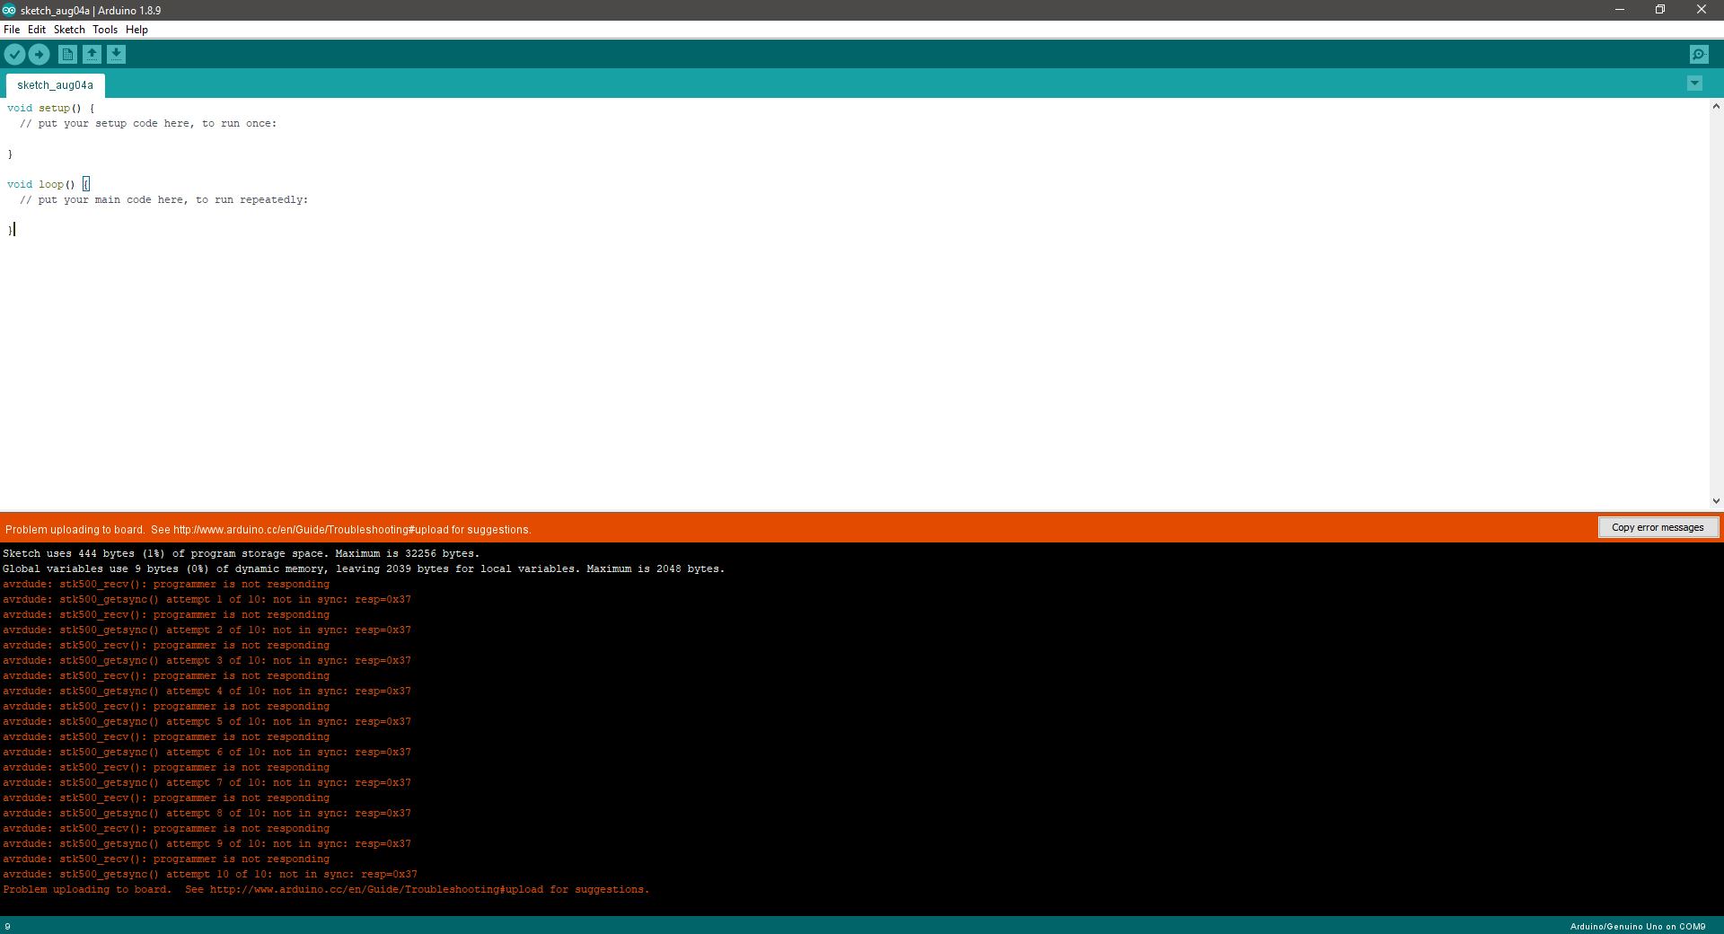Open a sketch with the Open icon
The height and width of the screenshot is (934, 1724).
pos(92,55)
